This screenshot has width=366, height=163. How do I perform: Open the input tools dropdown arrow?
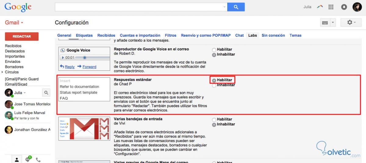[x=333, y=22]
